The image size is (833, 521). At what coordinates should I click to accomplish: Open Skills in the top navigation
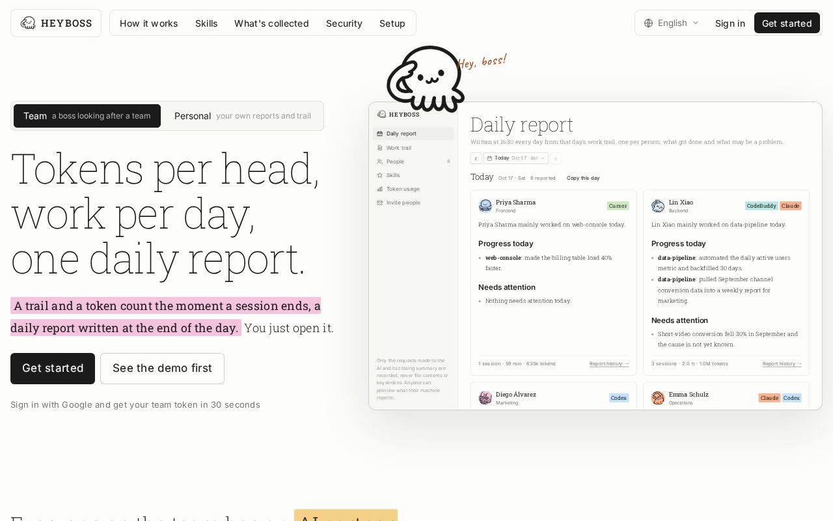click(206, 23)
